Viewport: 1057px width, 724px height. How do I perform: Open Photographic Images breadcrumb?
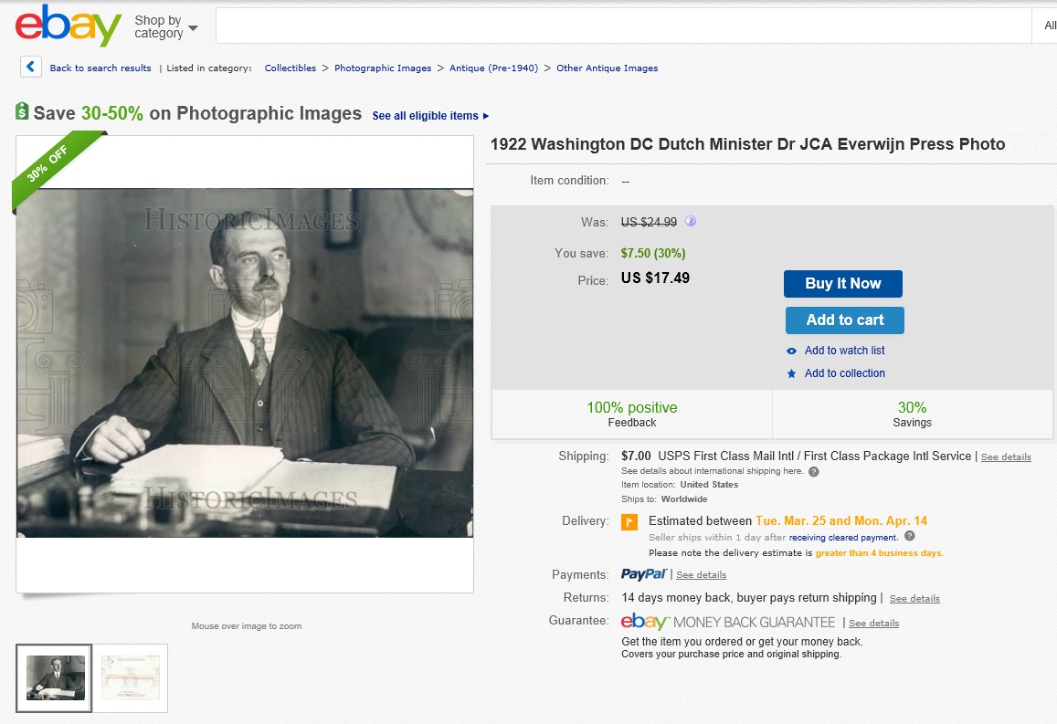pyautogui.click(x=383, y=68)
